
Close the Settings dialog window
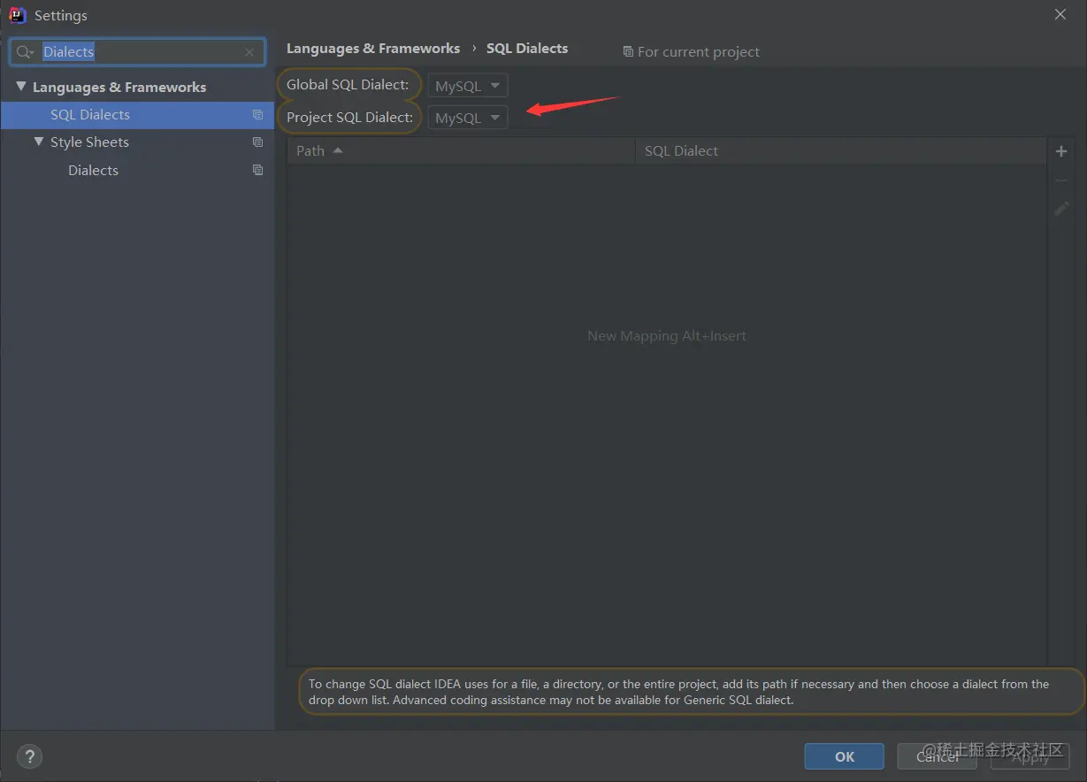point(1060,15)
